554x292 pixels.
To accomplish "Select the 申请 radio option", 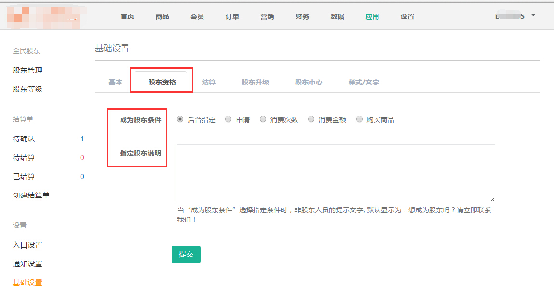I will click(229, 119).
